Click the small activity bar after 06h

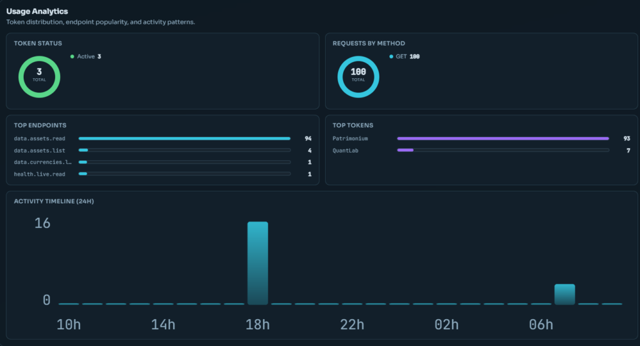tap(564, 294)
